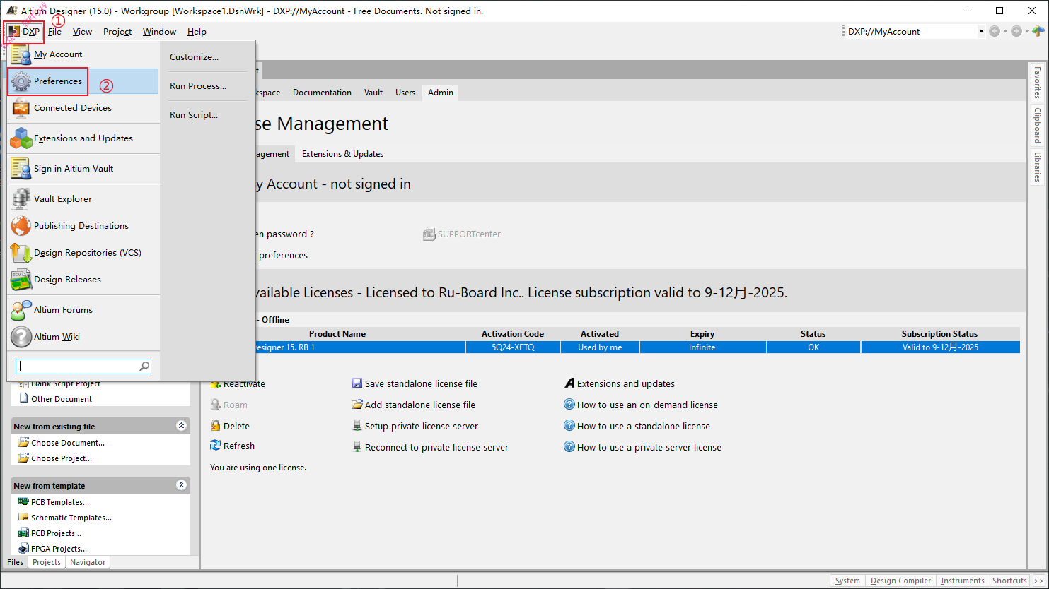Click How to use a private server license
The image size is (1049, 589).
pyautogui.click(x=642, y=448)
